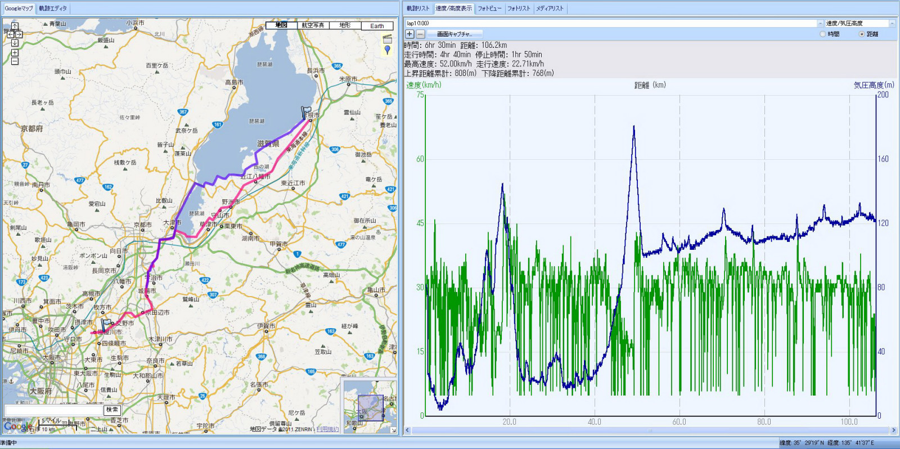The image size is (900, 449).
Task: Select the 距離 (distance) axis radio button
Action: (x=862, y=34)
